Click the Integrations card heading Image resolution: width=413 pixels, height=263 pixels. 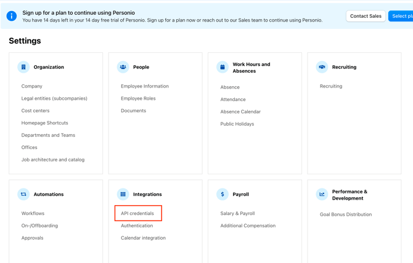147,194
